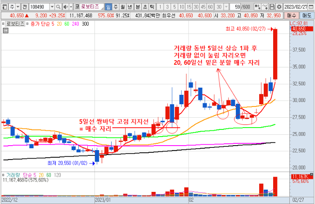The width and height of the screenshot is (315, 204).
Task: Choose the 3 interval button
Action: (x=167, y=7)
